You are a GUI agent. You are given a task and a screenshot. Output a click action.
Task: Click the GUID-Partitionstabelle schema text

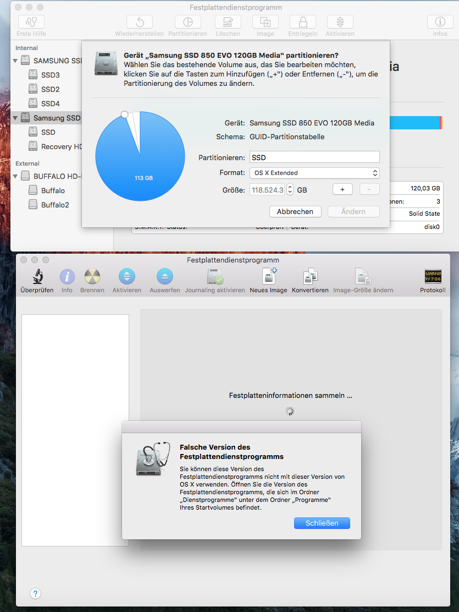(287, 136)
